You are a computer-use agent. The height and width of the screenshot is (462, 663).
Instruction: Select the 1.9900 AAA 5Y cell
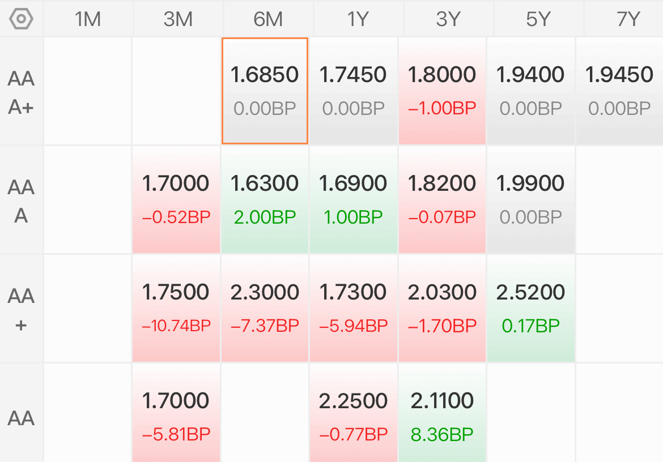tap(530, 200)
